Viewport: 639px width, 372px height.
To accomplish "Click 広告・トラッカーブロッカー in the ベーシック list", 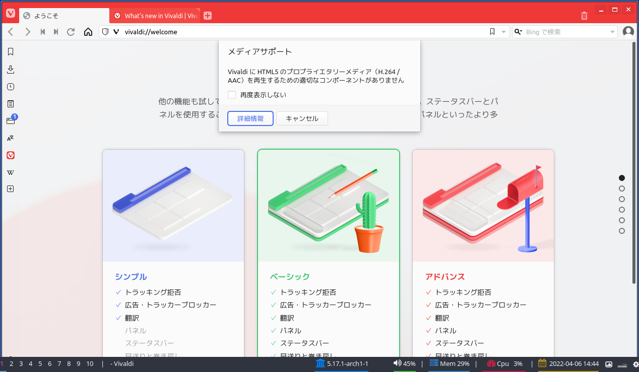I will coord(326,305).
